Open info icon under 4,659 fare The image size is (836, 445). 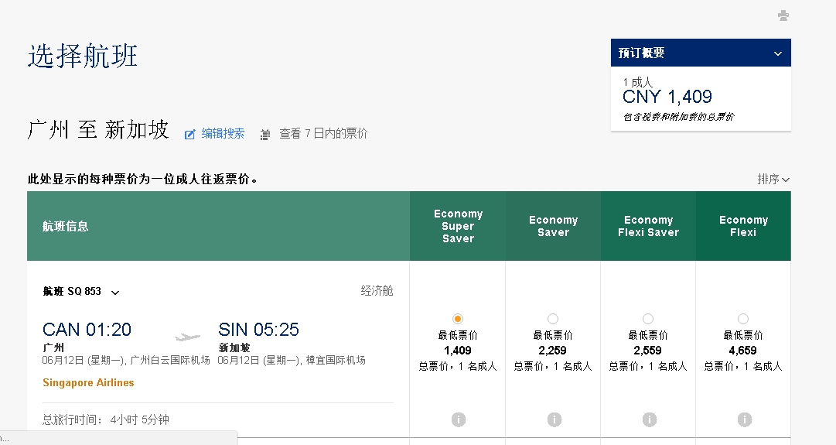pos(745,419)
